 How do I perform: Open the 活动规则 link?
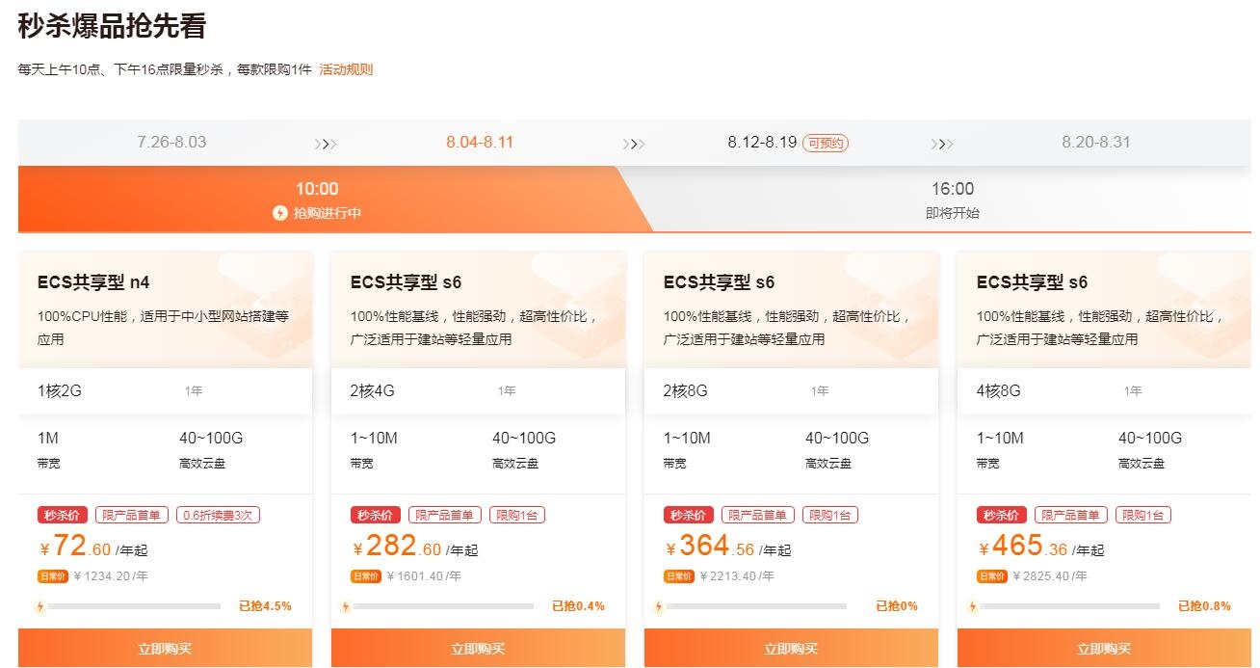(x=346, y=69)
